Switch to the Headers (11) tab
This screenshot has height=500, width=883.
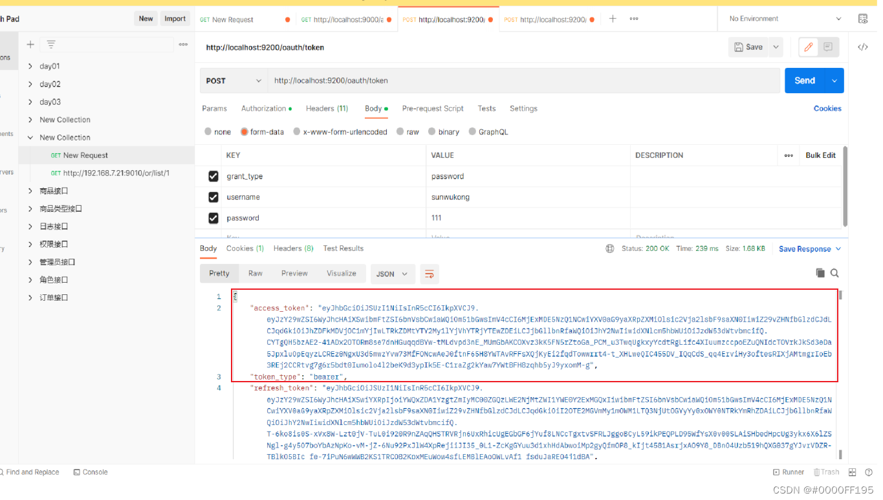[x=327, y=108]
